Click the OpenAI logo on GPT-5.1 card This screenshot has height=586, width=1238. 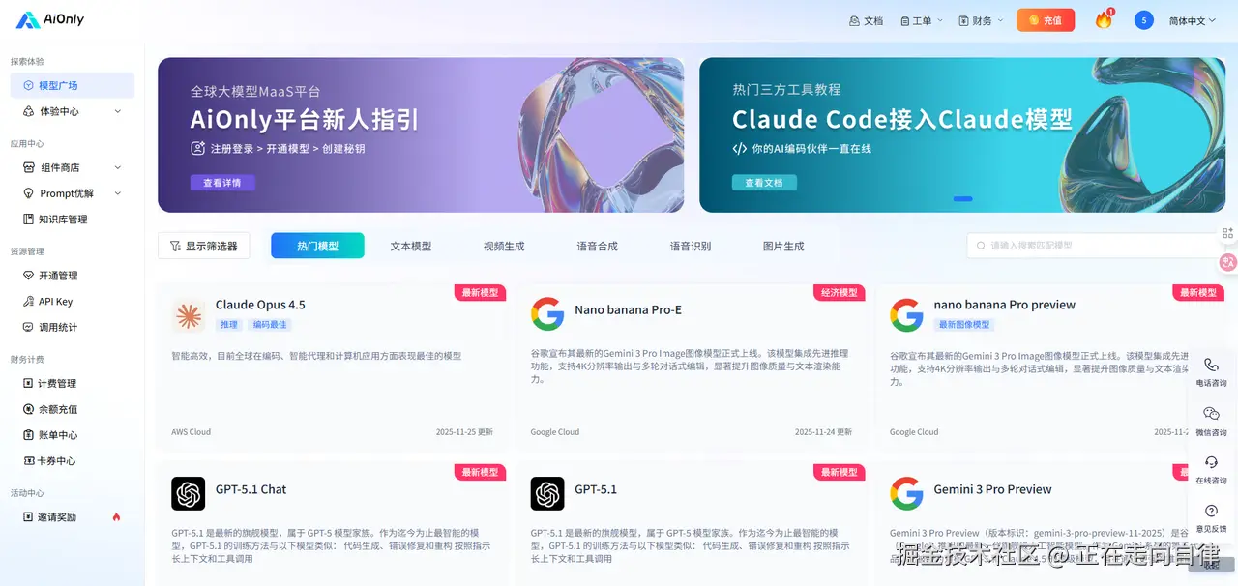click(x=547, y=493)
